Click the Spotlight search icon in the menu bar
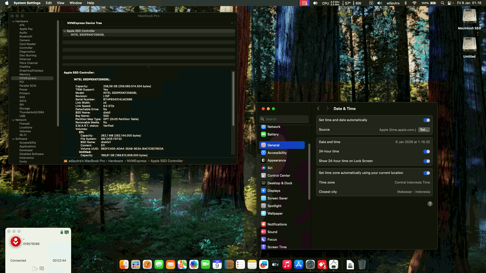 (x=442, y=3)
